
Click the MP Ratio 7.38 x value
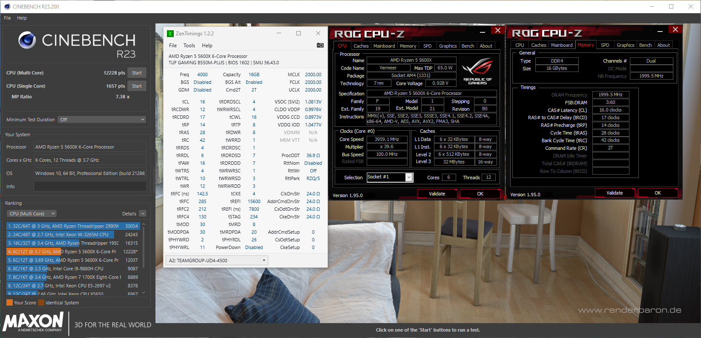coord(123,97)
